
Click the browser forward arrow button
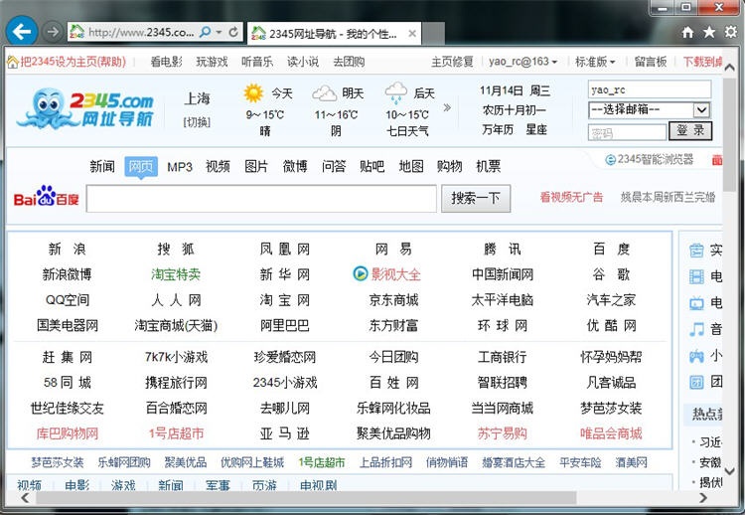pos(52,33)
